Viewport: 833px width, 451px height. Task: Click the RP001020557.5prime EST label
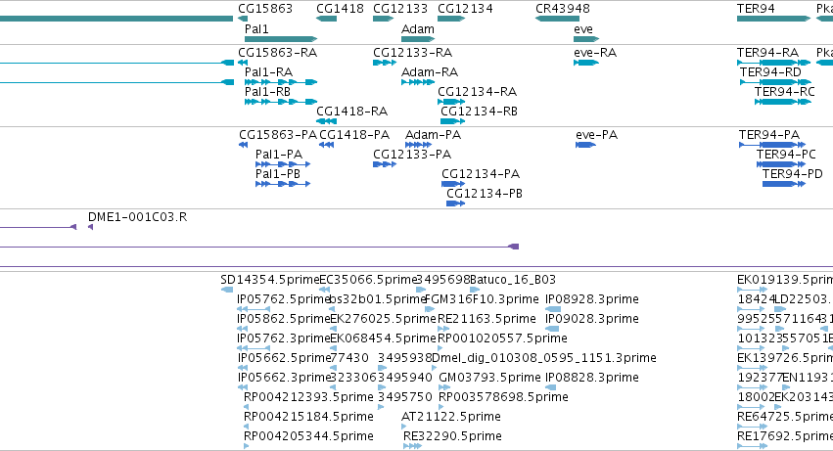(502, 338)
